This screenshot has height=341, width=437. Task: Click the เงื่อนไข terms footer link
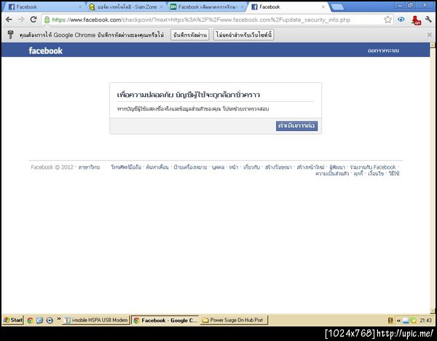[376, 174]
